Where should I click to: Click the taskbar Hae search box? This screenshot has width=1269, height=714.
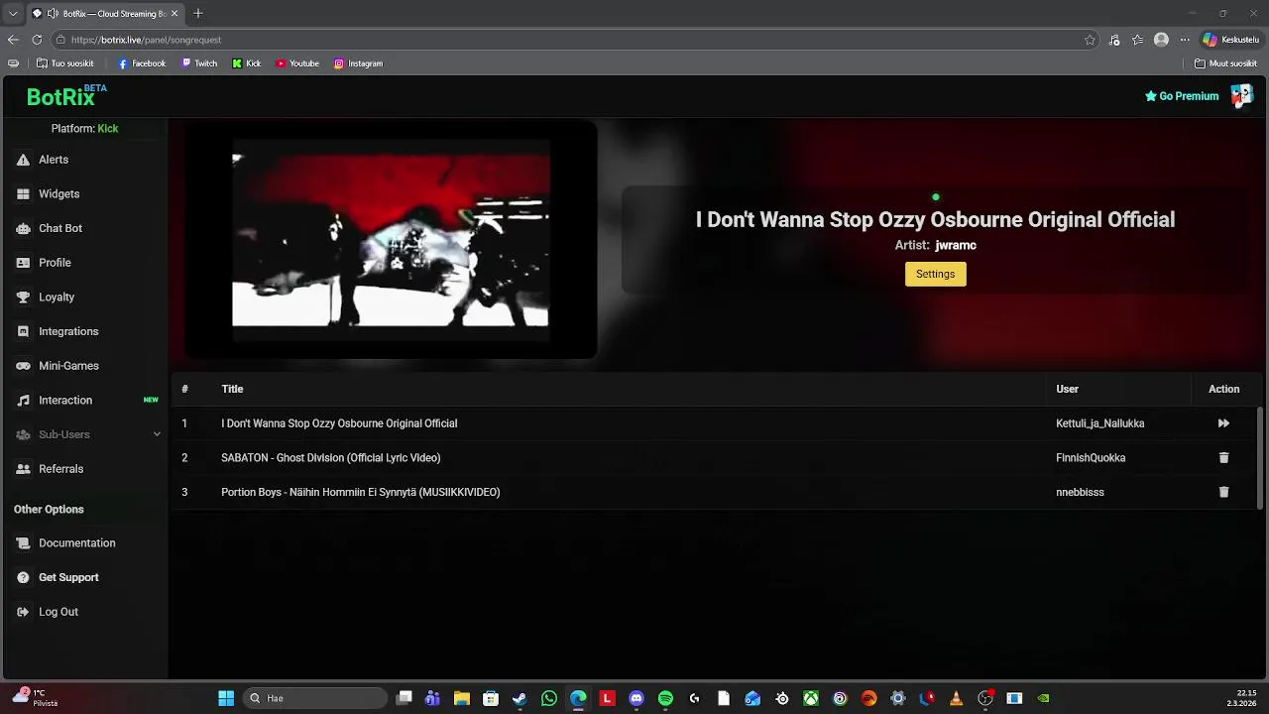(x=315, y=698)
